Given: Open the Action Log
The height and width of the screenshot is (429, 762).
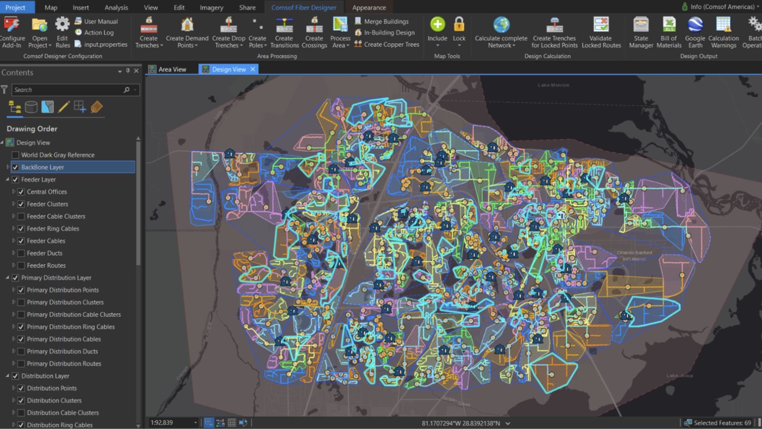Looking at the screenshot, I should 99,33.
